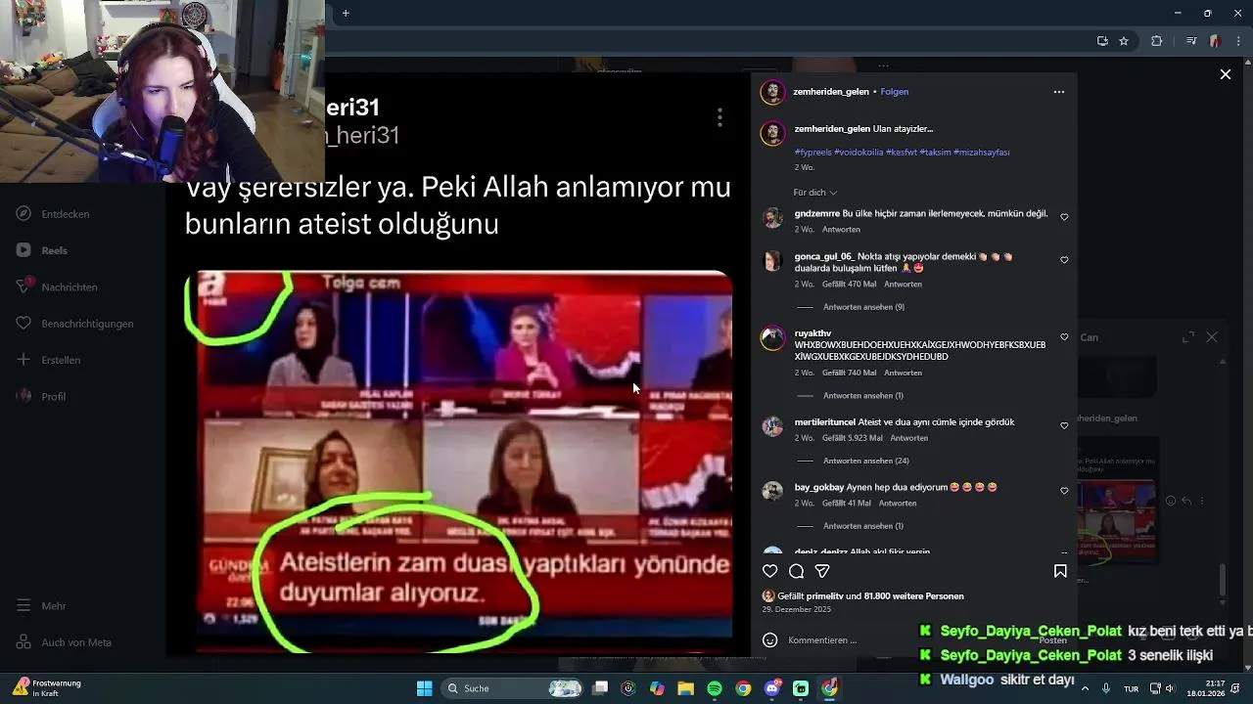Save the post with the bookmark icon
Viewport: 1253px width, 704px height.
tap(1060, 571)
